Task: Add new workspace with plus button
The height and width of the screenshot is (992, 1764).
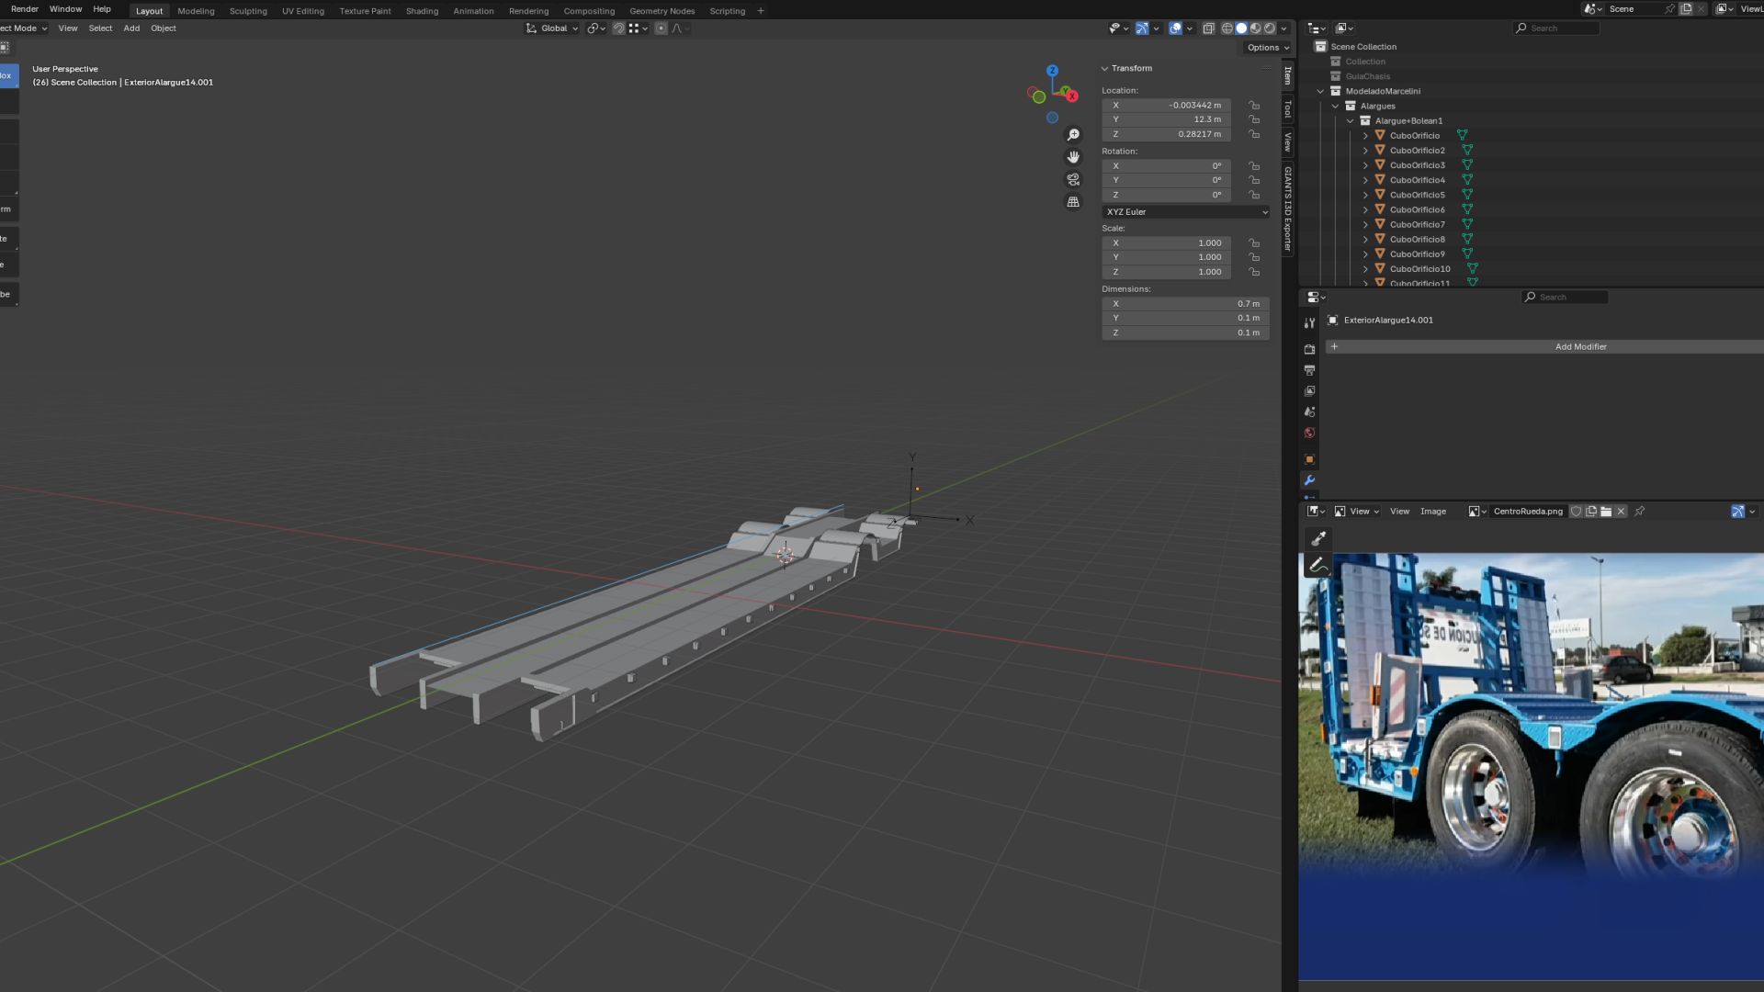Action: [760, 11]
